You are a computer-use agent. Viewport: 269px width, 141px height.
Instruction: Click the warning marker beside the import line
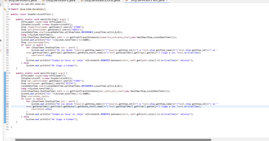click(5, 9)
